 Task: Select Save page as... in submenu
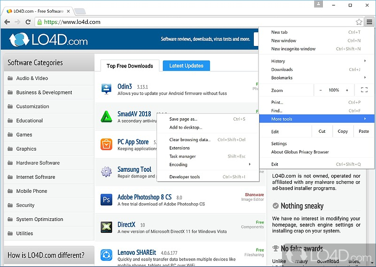[208, 119]
